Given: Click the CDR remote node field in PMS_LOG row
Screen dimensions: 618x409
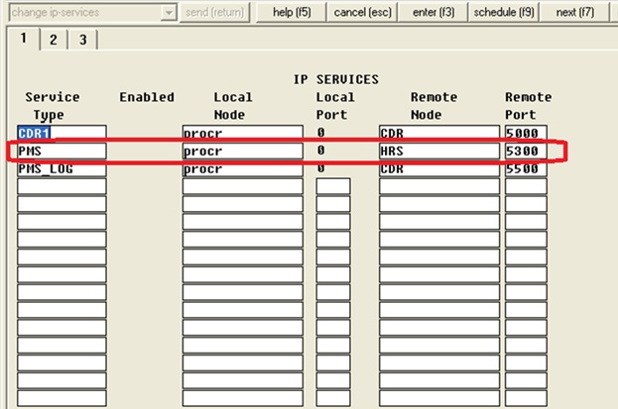Looking at the screenshot, I should tap(439, 169).
